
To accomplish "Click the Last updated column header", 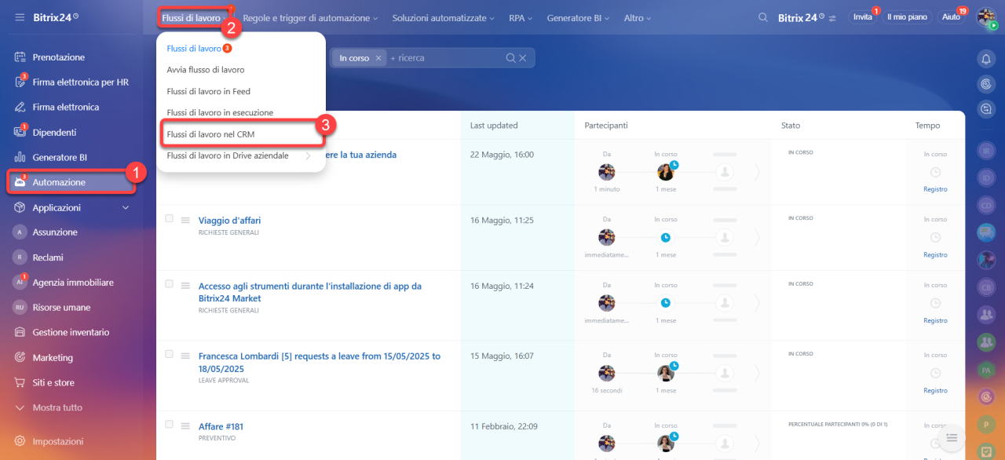I will [x=494, y=126].
